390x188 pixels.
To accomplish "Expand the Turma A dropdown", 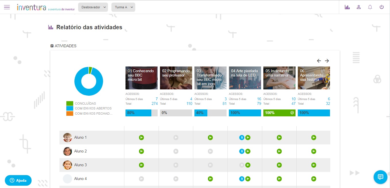I will click(123, 7).
